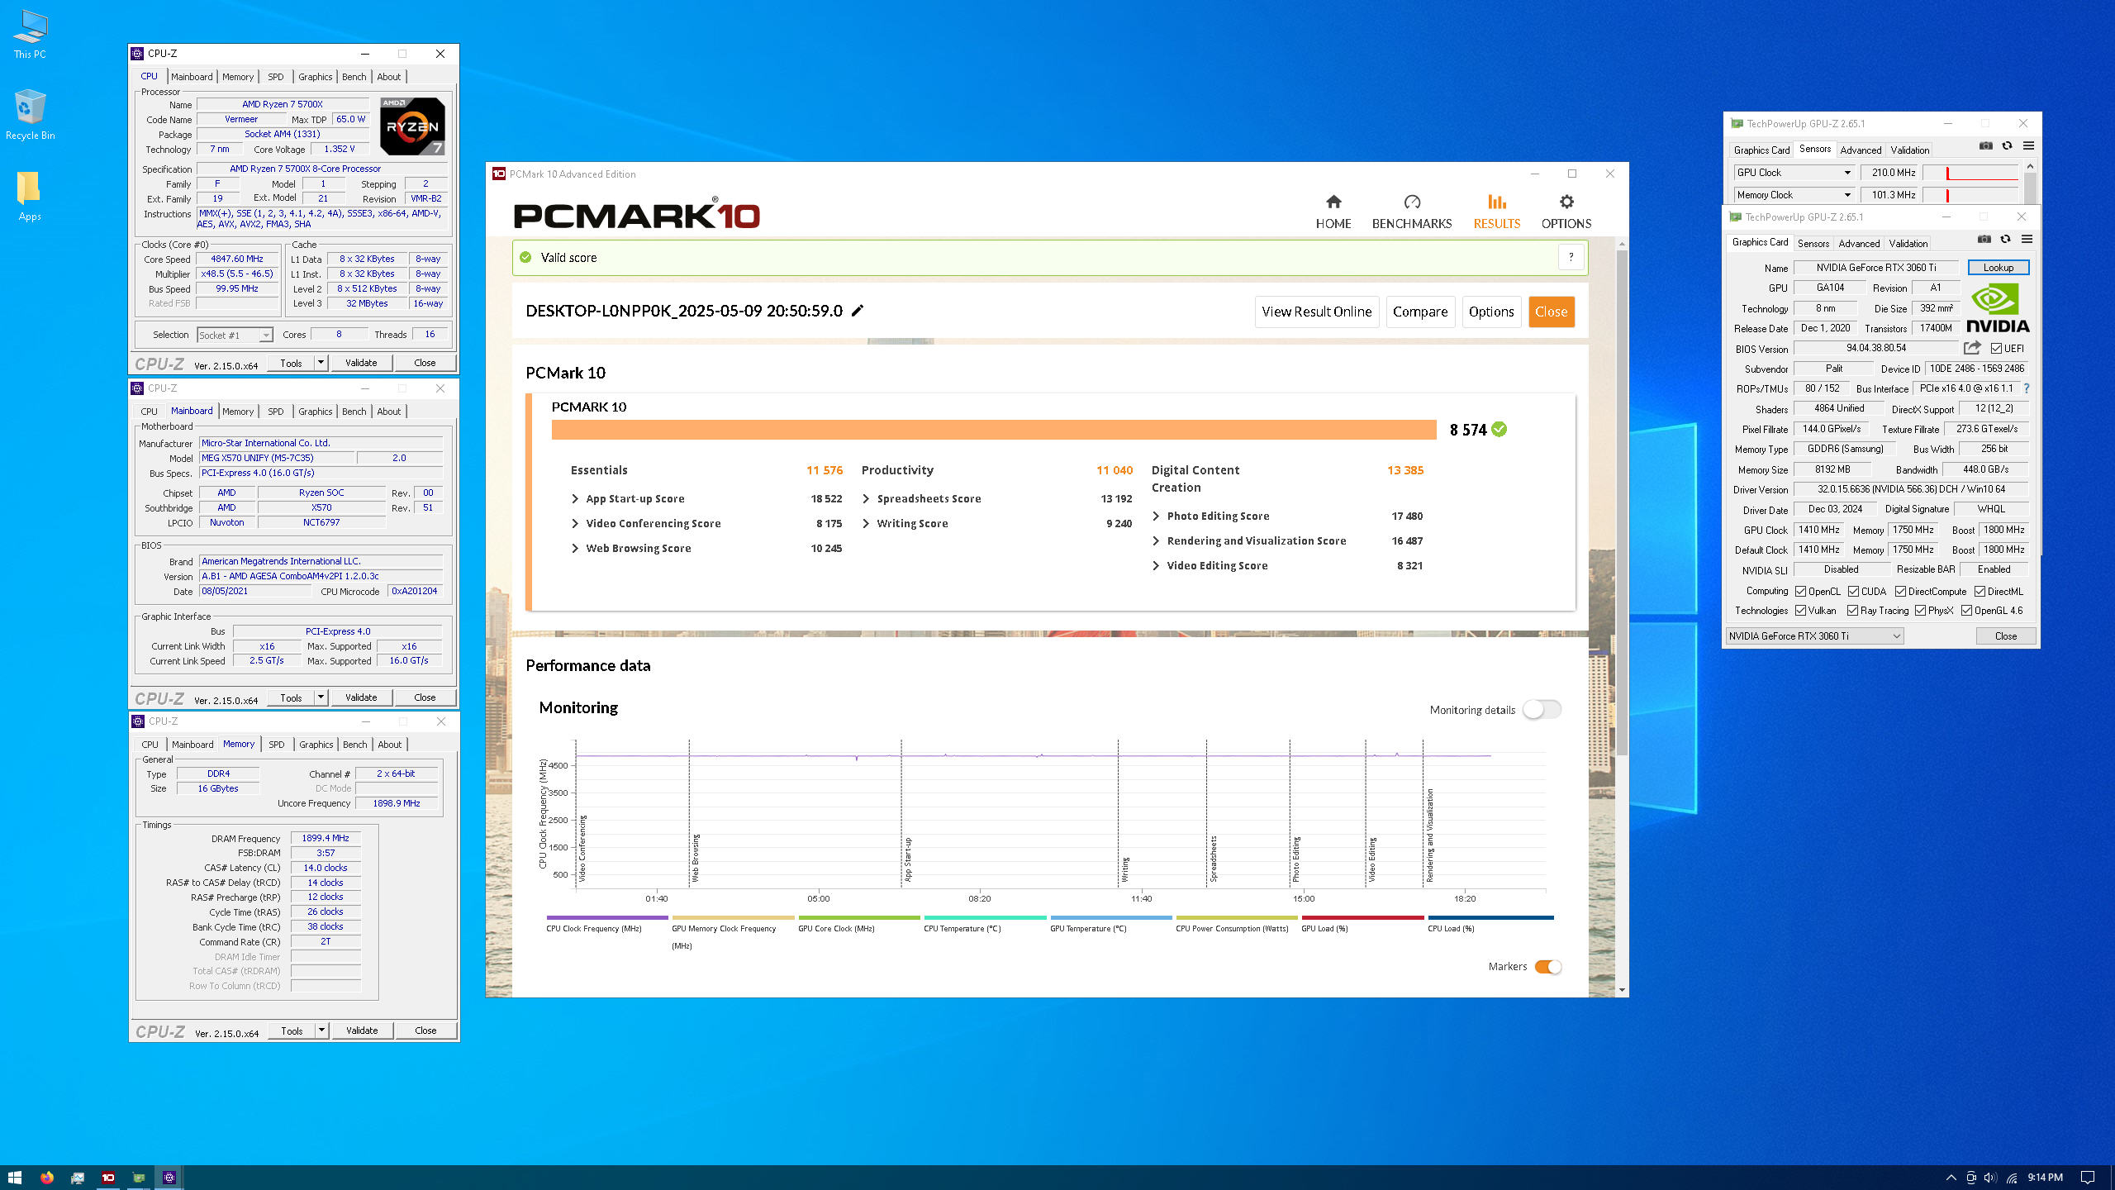Open the GPU Clock sensor dropdown
Image resolution: width=2115 pixels, height=1190 pixels.
coord(1794,173)
